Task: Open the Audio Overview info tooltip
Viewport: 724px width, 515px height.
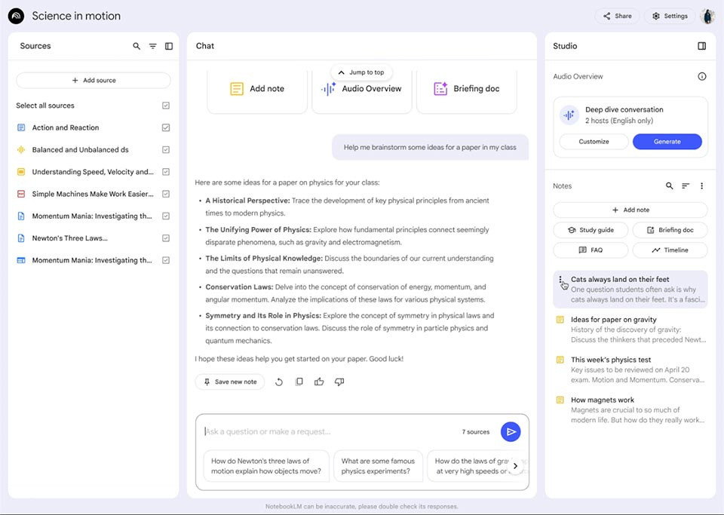Action: (702, 76)
